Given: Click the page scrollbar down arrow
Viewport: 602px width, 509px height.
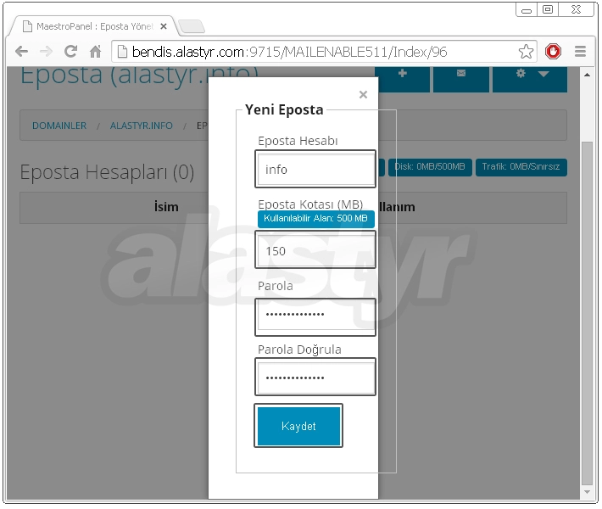Looking at the screenshot, I should click(x=587, y=492).
